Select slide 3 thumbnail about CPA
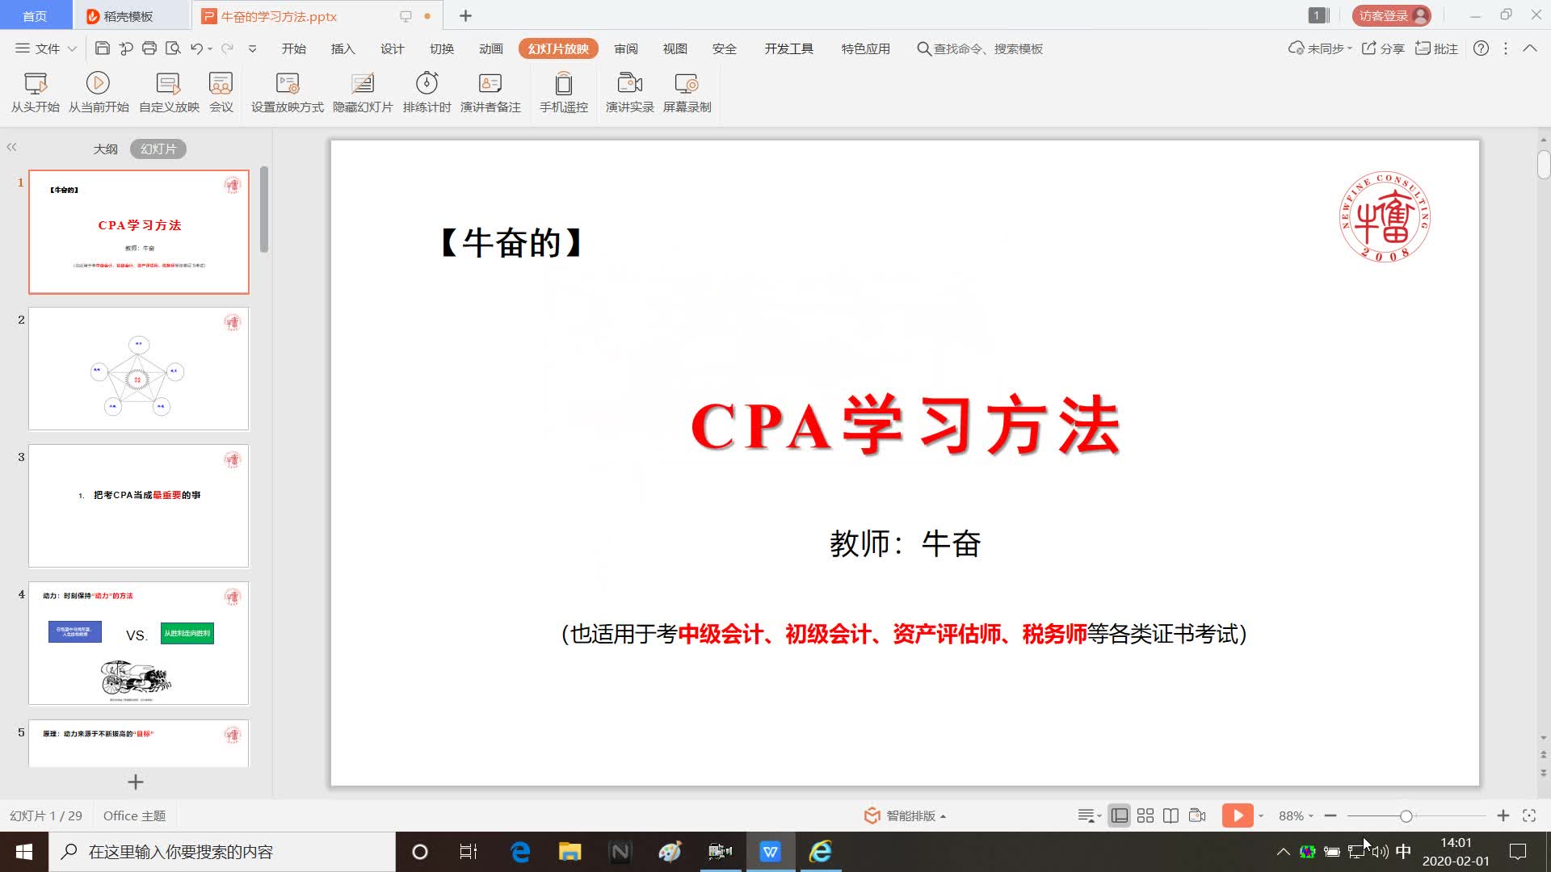 coord(139,505)
